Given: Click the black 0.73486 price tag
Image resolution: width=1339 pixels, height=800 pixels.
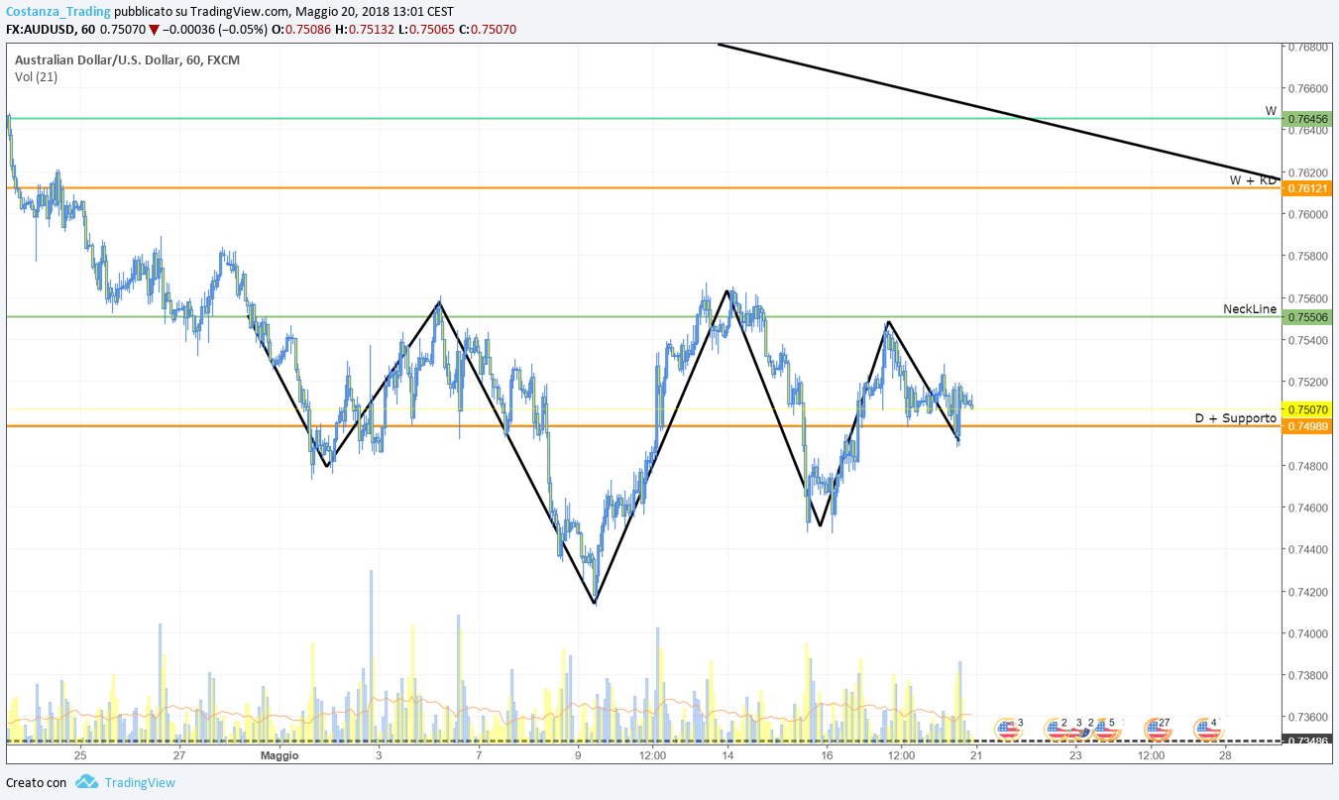Looking at the screenshot, I should point(1307,741).
